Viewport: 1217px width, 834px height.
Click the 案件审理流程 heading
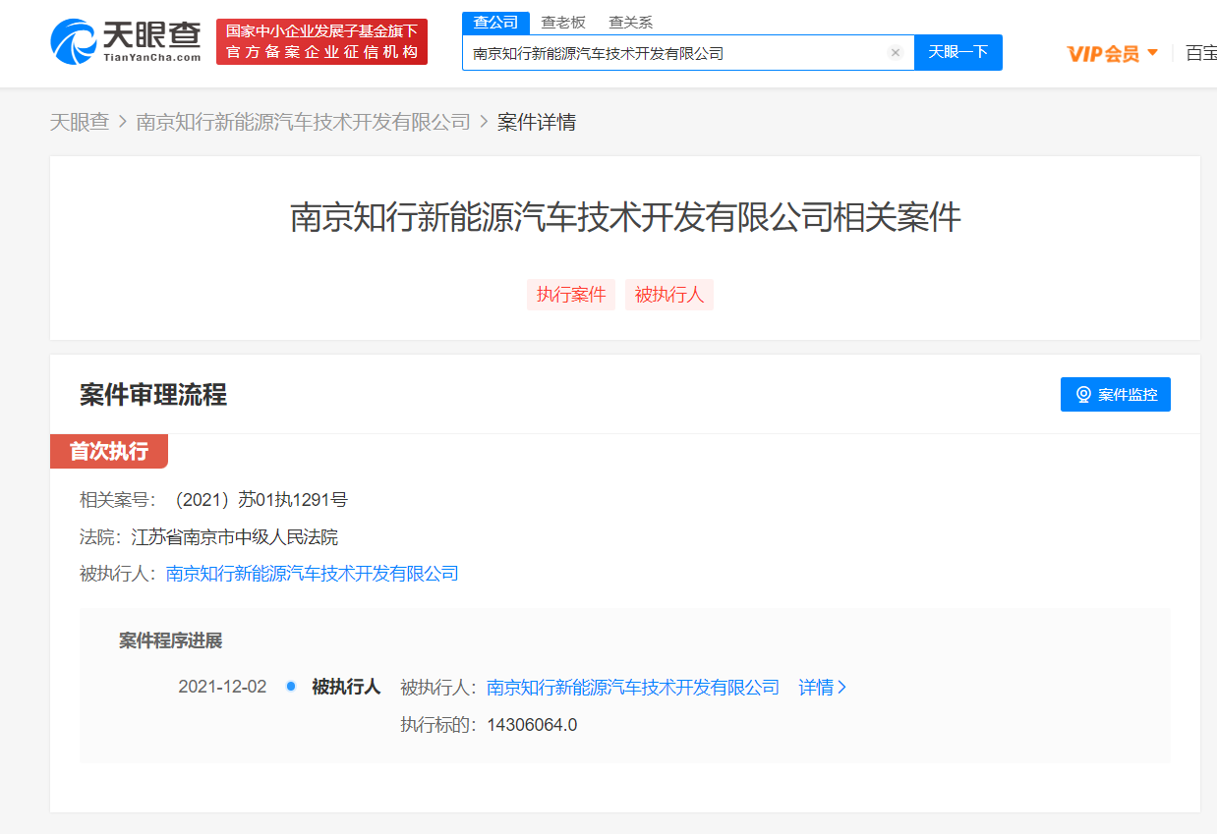[153, 395]
